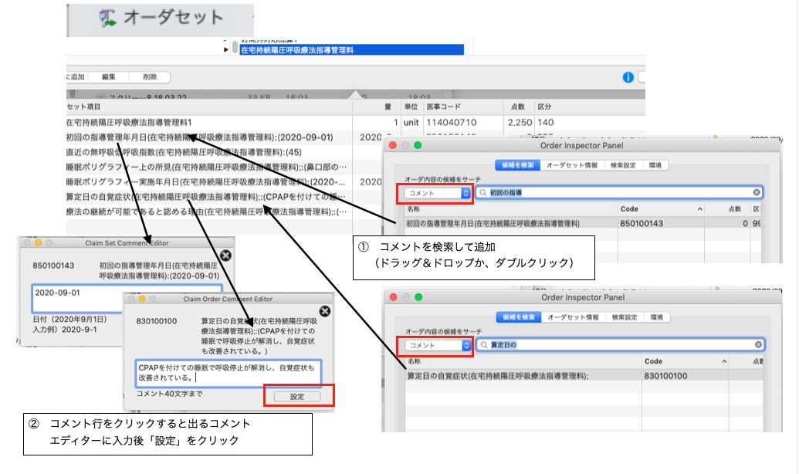Click the blue info icon
This screenshot has width=799, height=474.
(628, 77)
